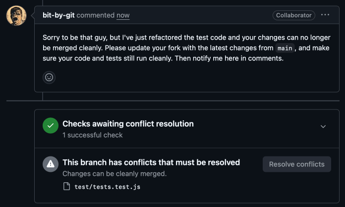Click the Resolve conflicts button
The height and width of the screenshot is (207, 345).
tap(297, 164)
